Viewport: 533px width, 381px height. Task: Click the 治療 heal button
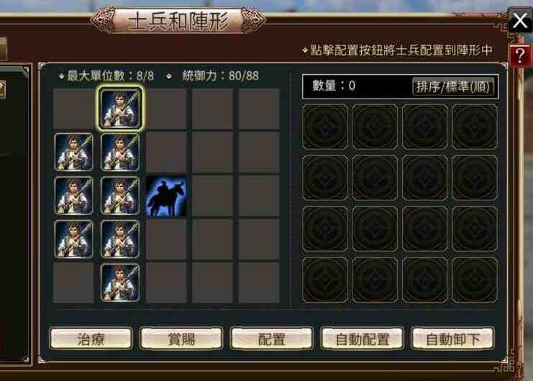tap(91, 339)
